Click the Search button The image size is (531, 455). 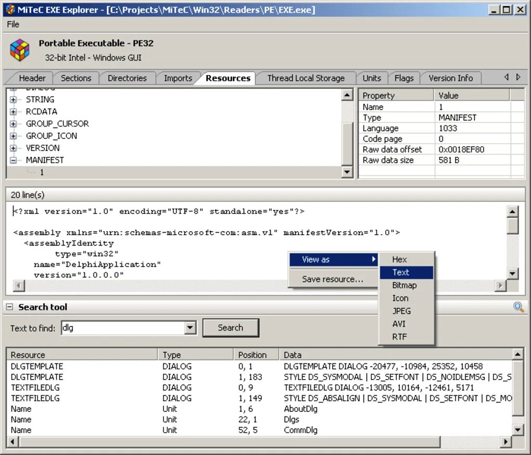231,327
